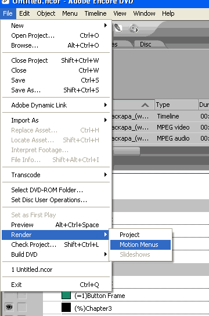Open the File menu
The height and width of the screenshot is (316, 209).
point(8,13)
